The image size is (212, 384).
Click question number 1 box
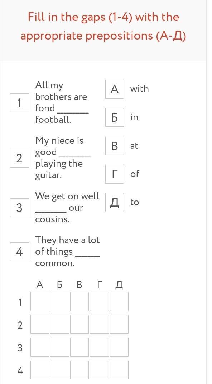19,103
